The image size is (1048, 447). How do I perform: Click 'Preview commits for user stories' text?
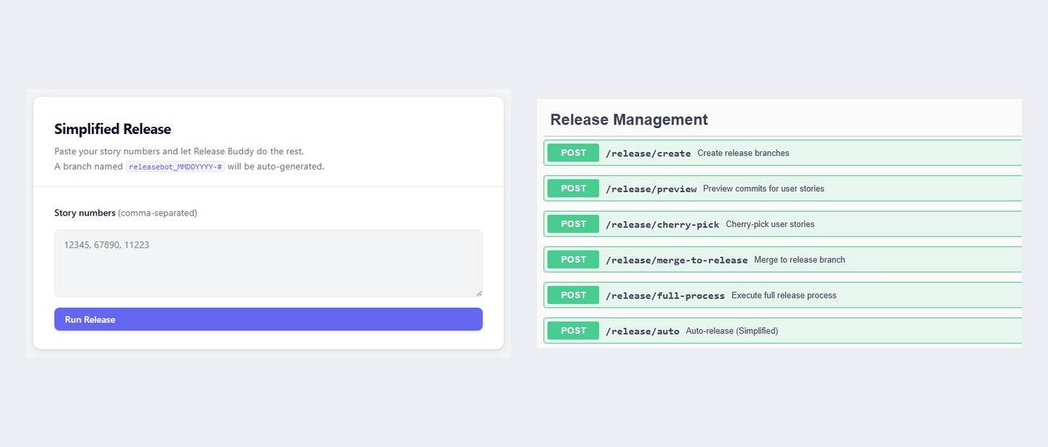coord(763,189)
